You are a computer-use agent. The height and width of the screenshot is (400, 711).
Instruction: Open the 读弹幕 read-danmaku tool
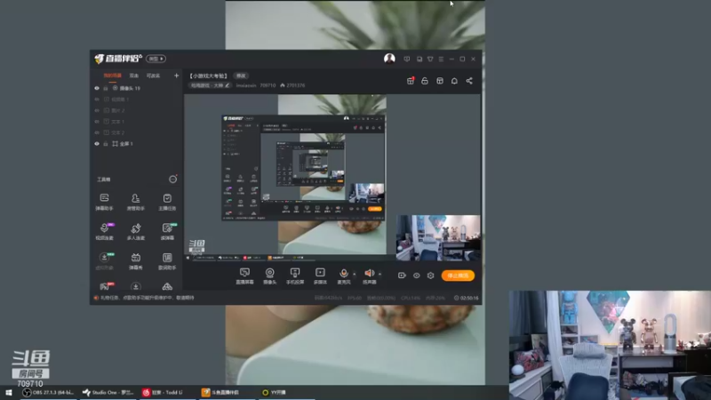(x=167, y=231)
